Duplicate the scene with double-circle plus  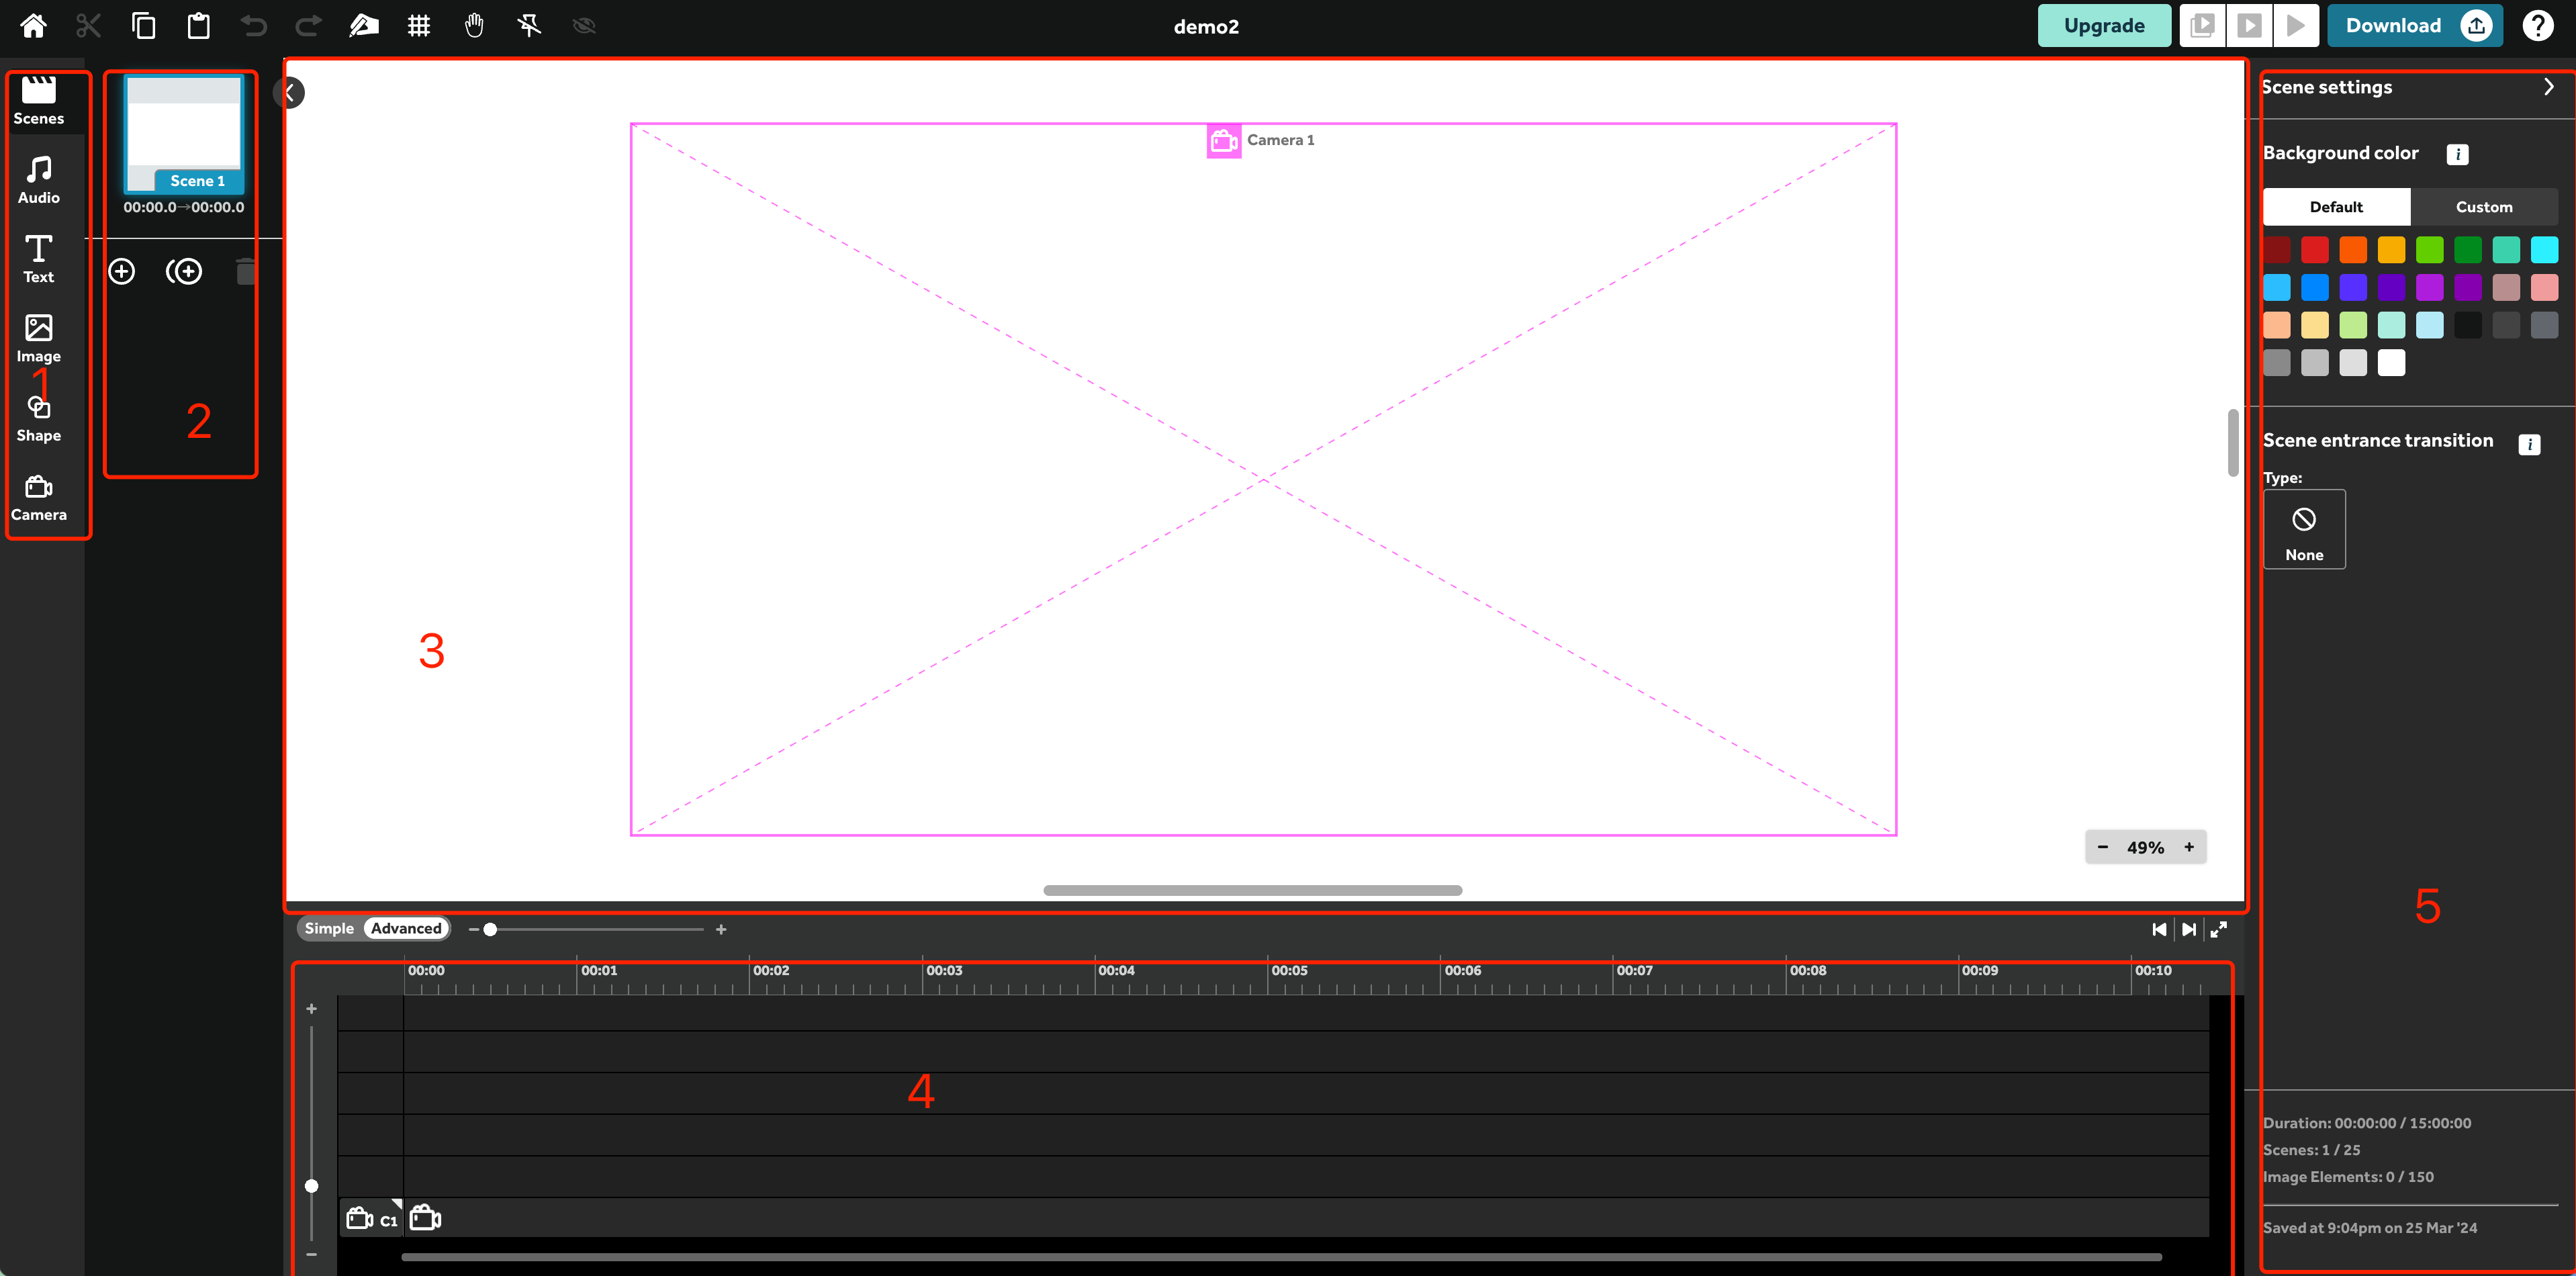tap(184, 271)
